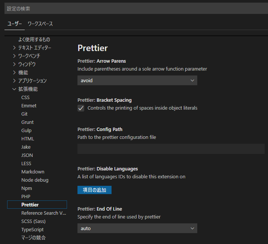The height and width of the screenshot is (244, 268).
Task: Open ワークベンチ settings category
Action: point(29,56)
